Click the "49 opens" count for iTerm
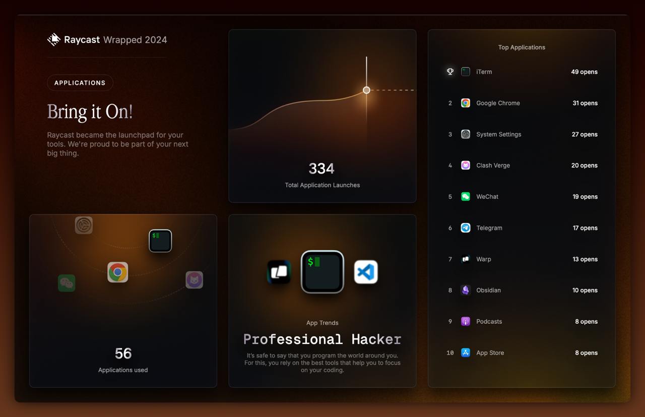The width and height of the screenshot is (645, 417). [584, 72]
